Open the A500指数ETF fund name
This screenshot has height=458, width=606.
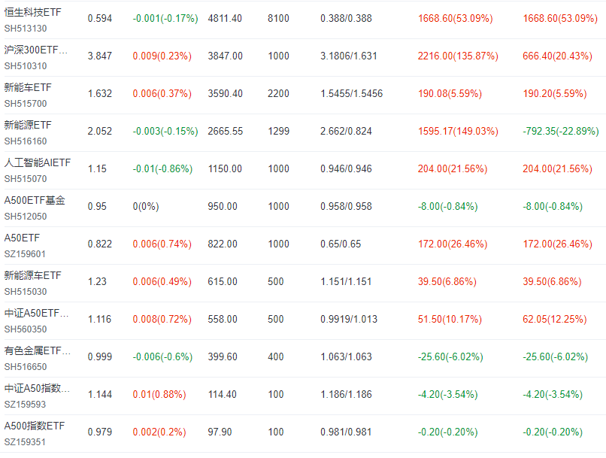click(x=35, y=426)
